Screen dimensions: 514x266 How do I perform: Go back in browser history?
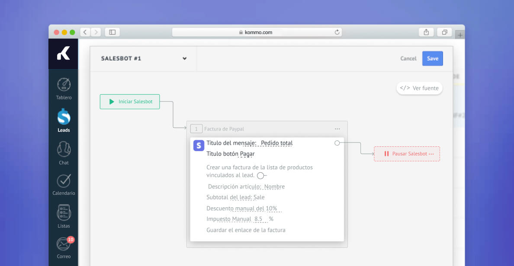pos(85,32)
